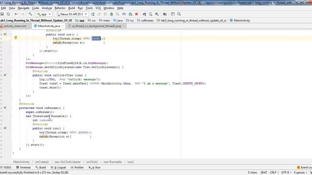312x175 pixels.
Task: Open the Navigate menu
Action: coord(23,8)
